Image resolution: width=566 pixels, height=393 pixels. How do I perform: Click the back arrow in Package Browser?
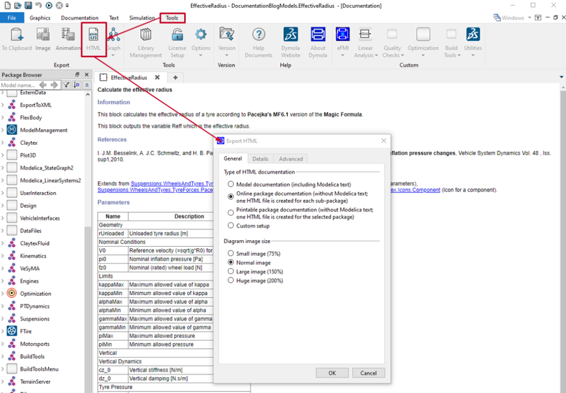[43, 85]
